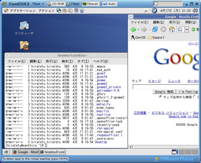201x163 pixels.
Task: Click the update checkmark notification icon
Action: [154, 10]
